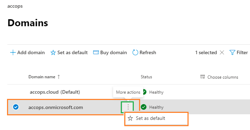This screenshot has height=130, width=250.
Task: Sort by Domain name column header
Action: pyautogui.click(x=44, y=77)
